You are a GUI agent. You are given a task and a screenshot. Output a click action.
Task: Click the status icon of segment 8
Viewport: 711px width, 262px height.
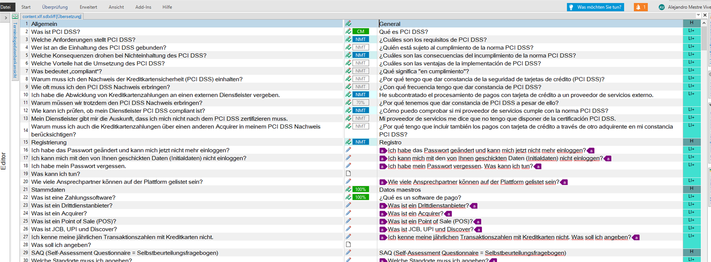[x=348, y=79]
